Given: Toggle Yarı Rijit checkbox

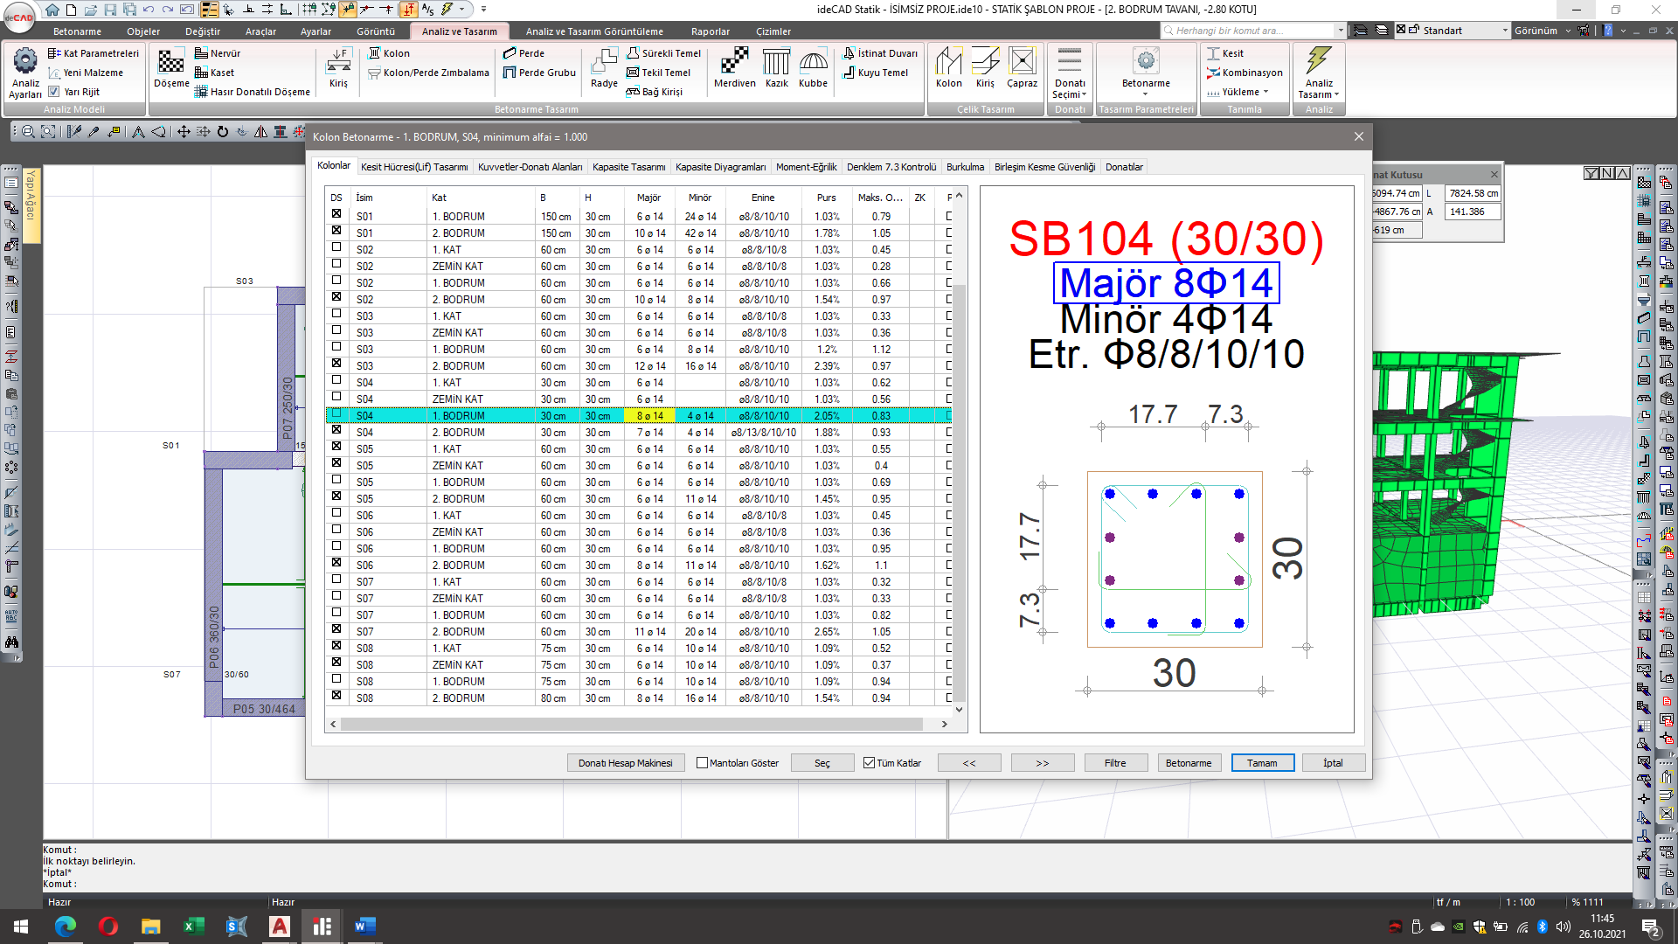Looking at the screenshot, I should coord(54,92).
